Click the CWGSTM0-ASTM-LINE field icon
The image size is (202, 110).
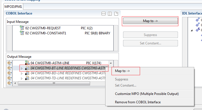tap(27, 63)
